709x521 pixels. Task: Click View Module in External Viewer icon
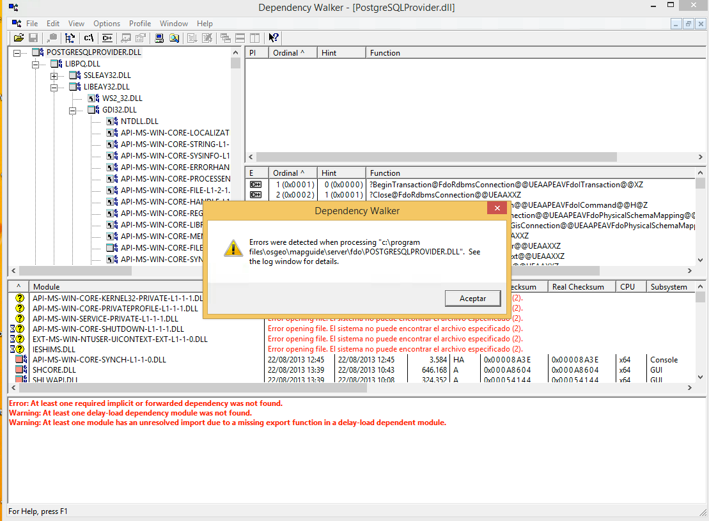click(126, 38)
